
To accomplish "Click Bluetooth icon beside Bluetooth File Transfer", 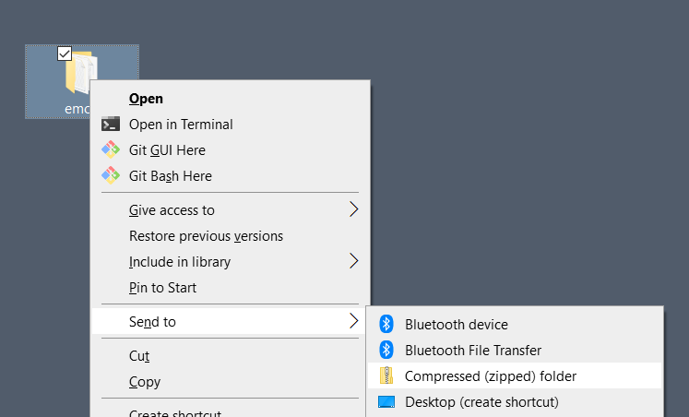I will click(x=387, y=350).
